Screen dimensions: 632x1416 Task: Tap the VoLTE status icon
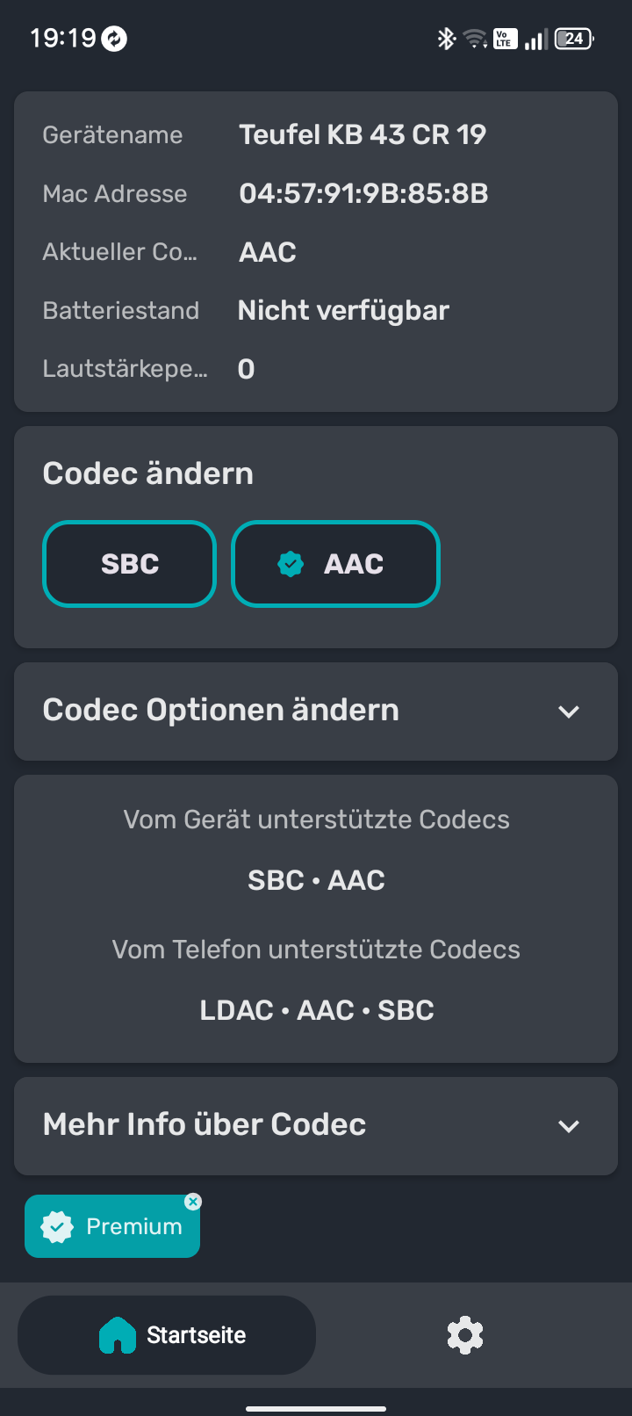[505, 39]
